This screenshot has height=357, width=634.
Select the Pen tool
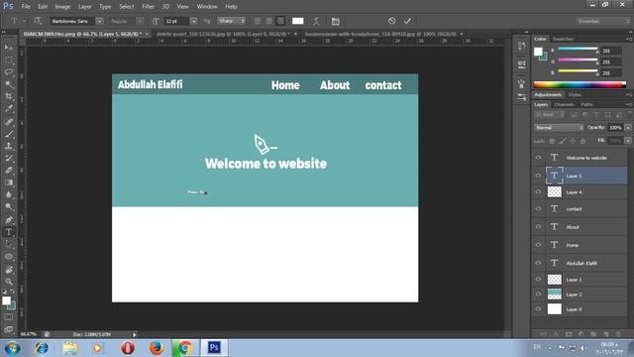pos(9,220)
